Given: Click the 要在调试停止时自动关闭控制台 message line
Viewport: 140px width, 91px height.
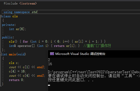Looking at the screenshot, I should (94, 76).
